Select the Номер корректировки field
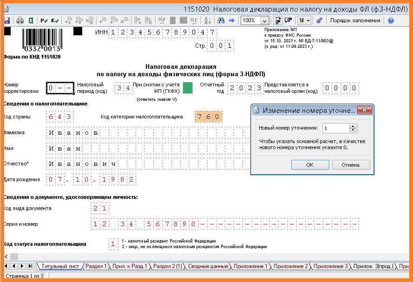413x282 pixels. [x=60, y=88]
